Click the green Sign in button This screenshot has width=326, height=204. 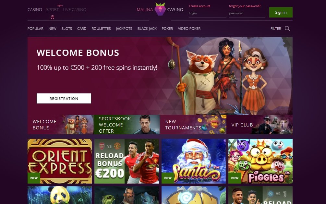point(281,12)
